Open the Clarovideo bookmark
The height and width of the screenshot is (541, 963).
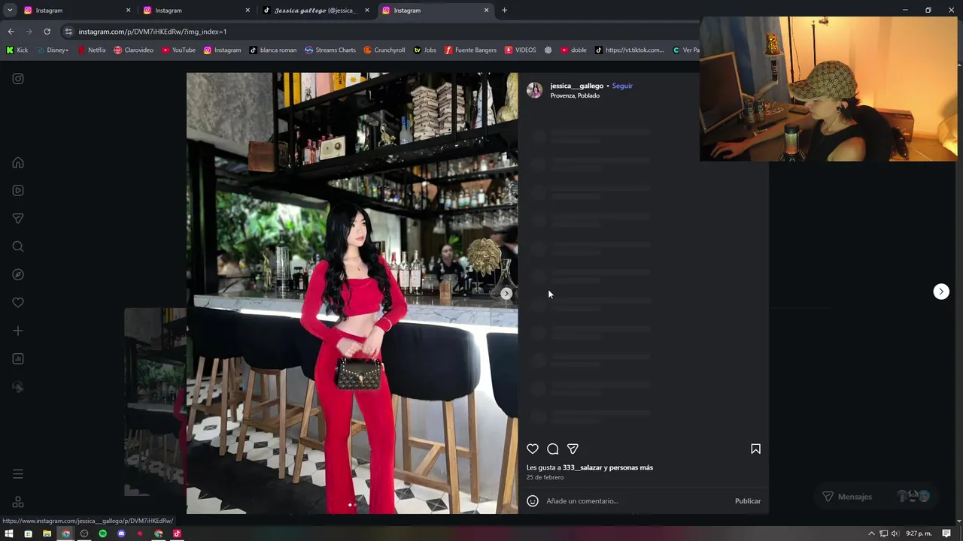(x=133, y=50)
